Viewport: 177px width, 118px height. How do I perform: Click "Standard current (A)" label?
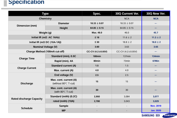pos(64,66)
